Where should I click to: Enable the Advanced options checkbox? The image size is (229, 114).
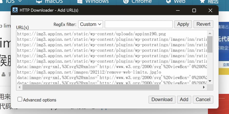[20, 99]
